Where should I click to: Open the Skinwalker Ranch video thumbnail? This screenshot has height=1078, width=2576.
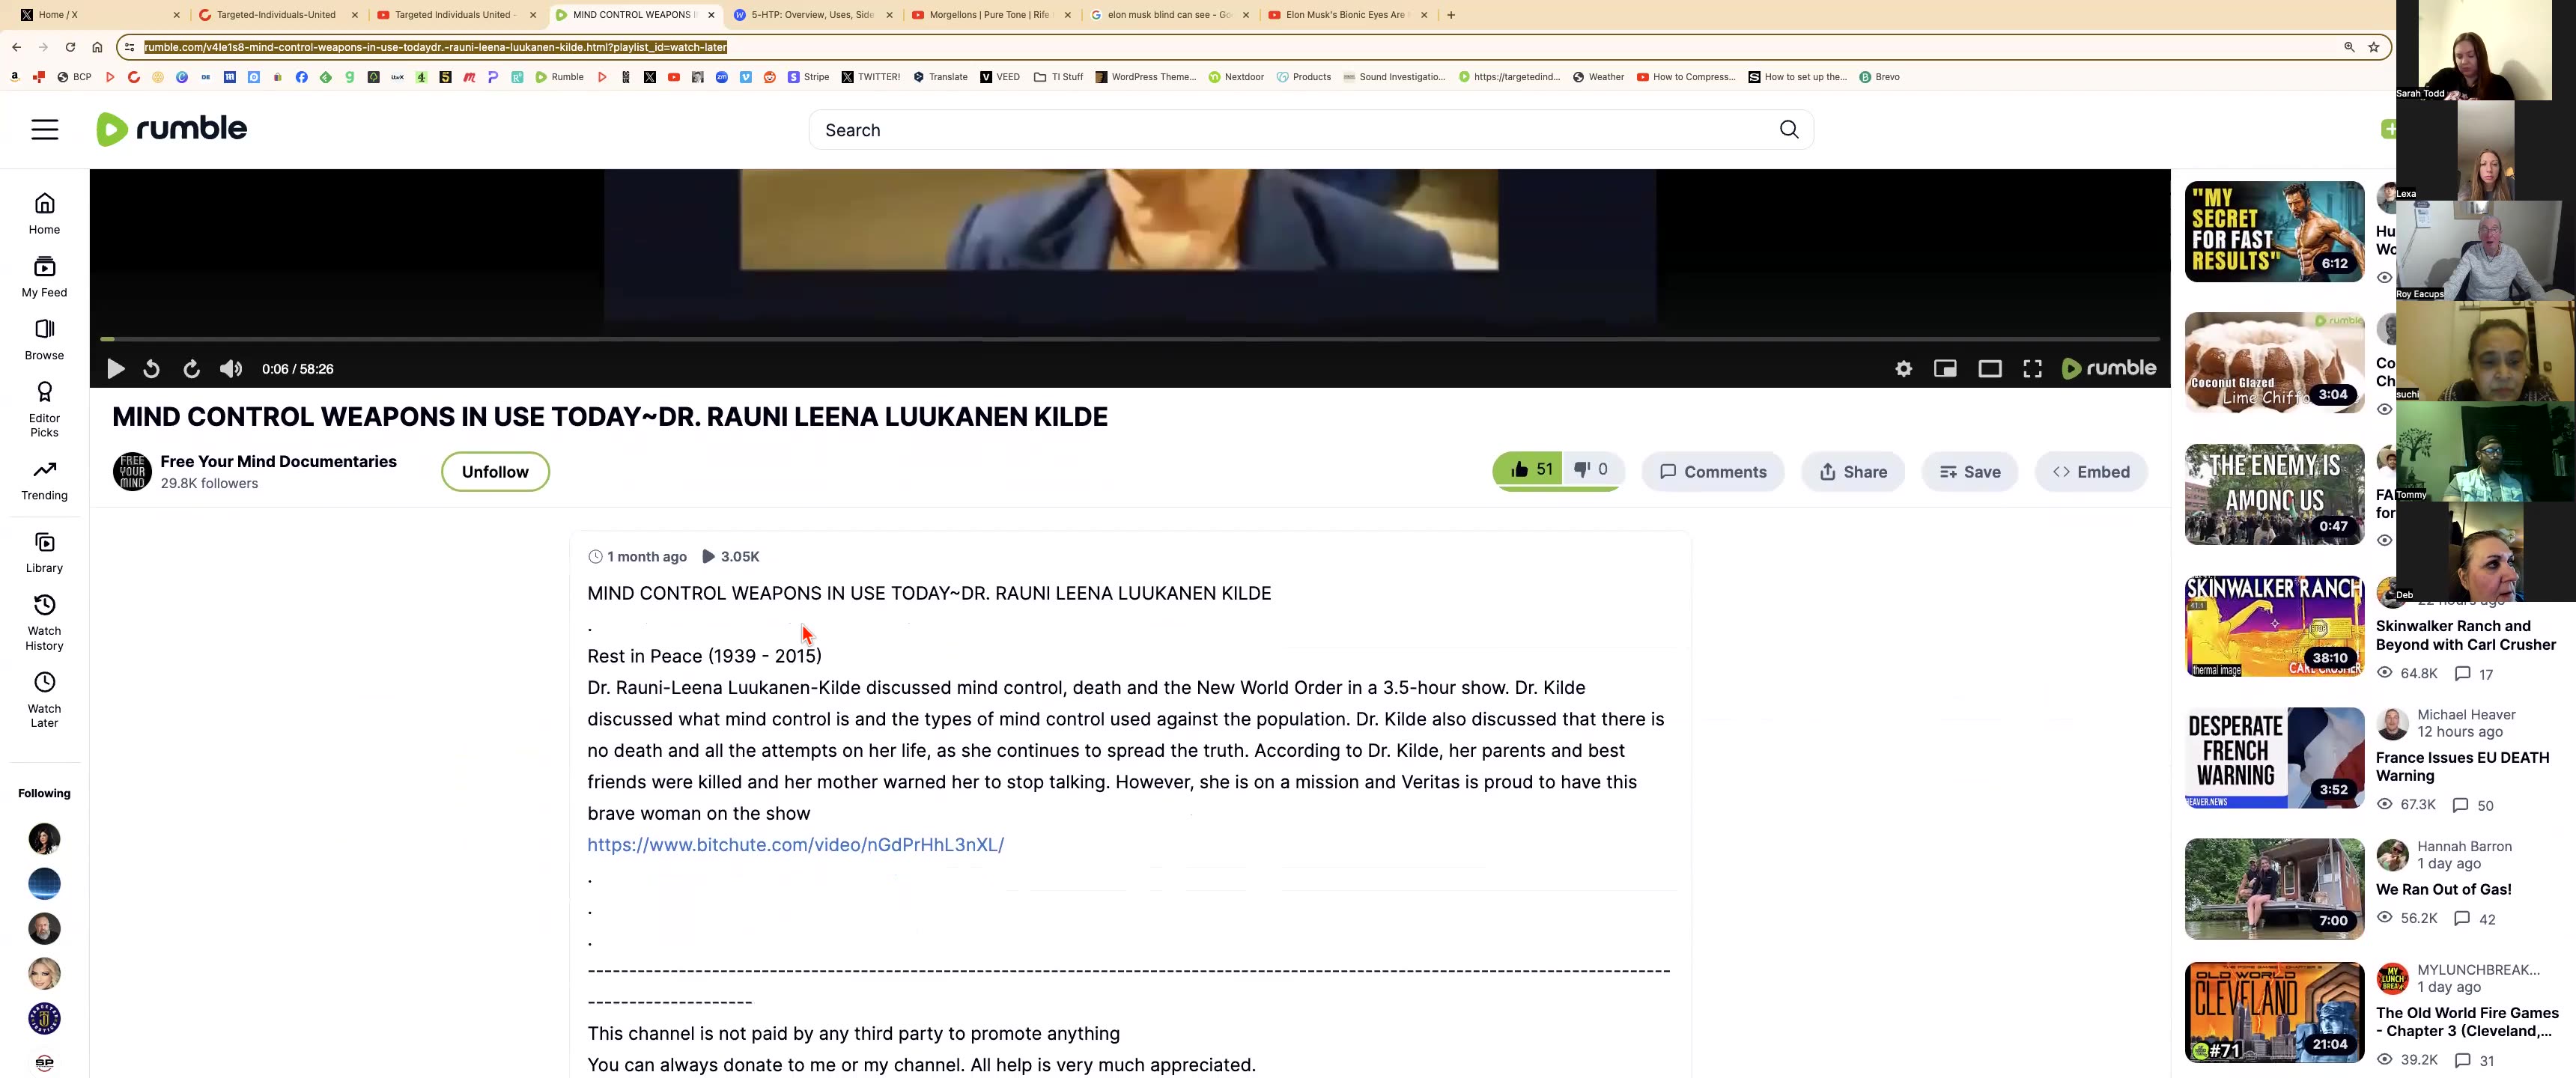point(2273,626)
